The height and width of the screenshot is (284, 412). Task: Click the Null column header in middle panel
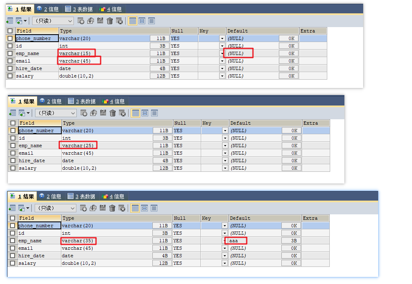[187, 123]
